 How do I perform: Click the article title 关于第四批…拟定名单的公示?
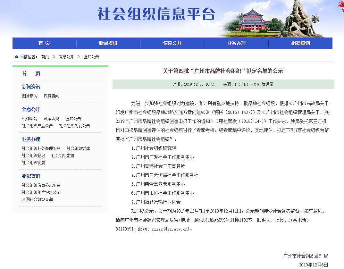[x=223, y=71]
